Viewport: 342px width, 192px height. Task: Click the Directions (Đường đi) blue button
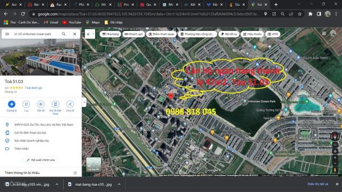pyautogui.click(x=12, y=105)
